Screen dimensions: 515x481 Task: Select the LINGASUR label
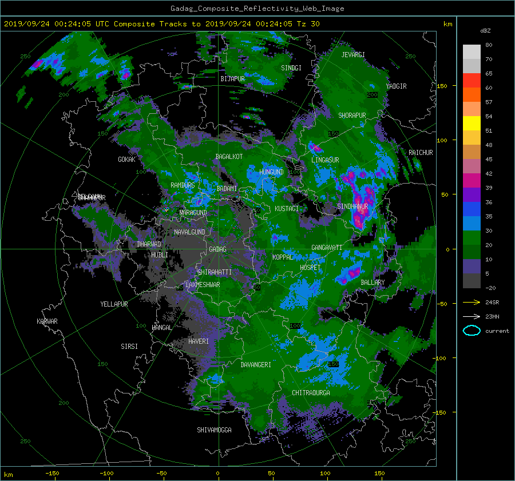(325, 160)
